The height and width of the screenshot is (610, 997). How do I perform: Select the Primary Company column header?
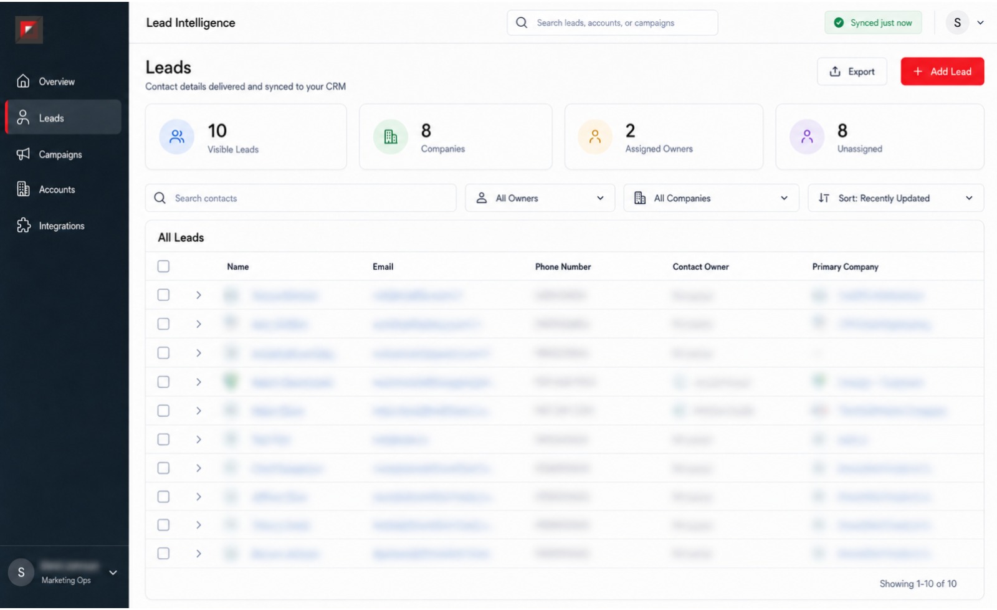pos(845,267)
